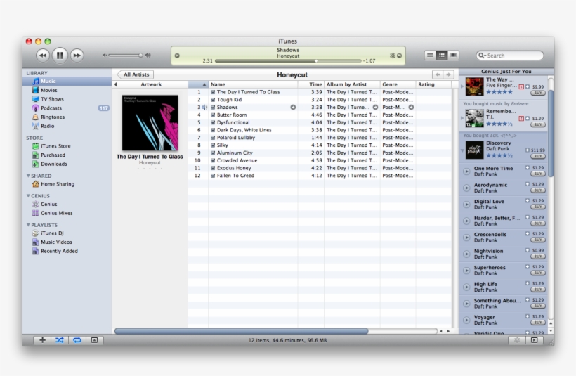Screen dimensions: 576x376
Task: Sort by Album by Artist column
Action: click(352, 84)
